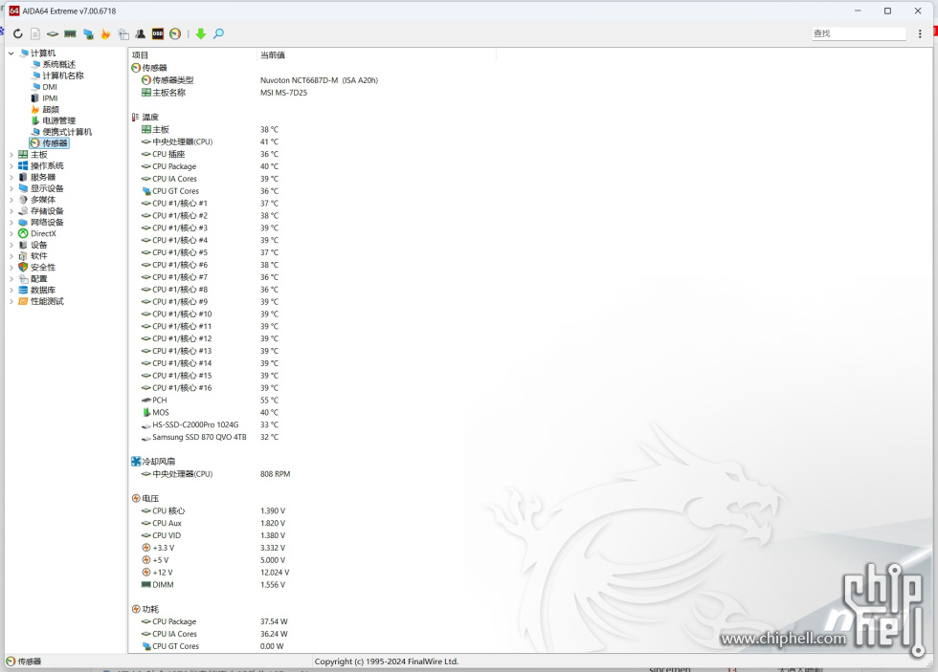Click the memory module toolbar icon
Viewport: 938px width, 672px height.
[70, 34]
